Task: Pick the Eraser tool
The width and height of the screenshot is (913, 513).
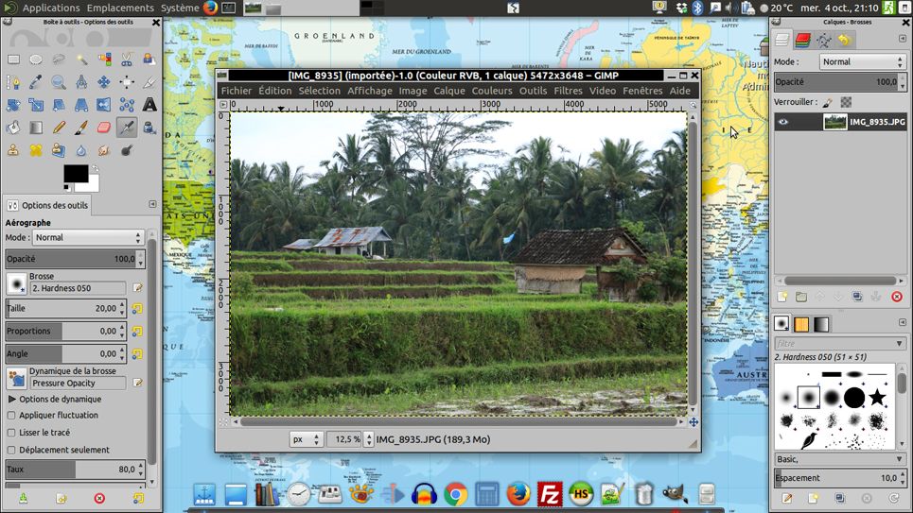Action: (x=104, y=128)
